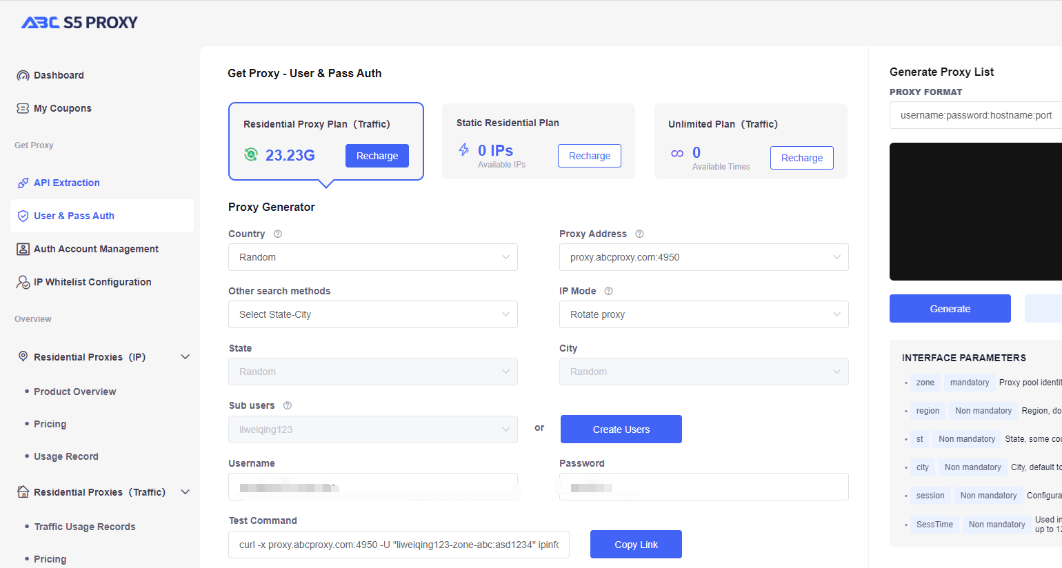Select User & Pass Auth menu item
1062x568 pixels.
pyautogui.click(x=102, y=216)
